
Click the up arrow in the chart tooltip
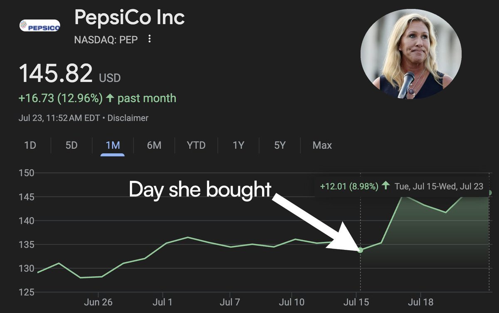[386, 186]
